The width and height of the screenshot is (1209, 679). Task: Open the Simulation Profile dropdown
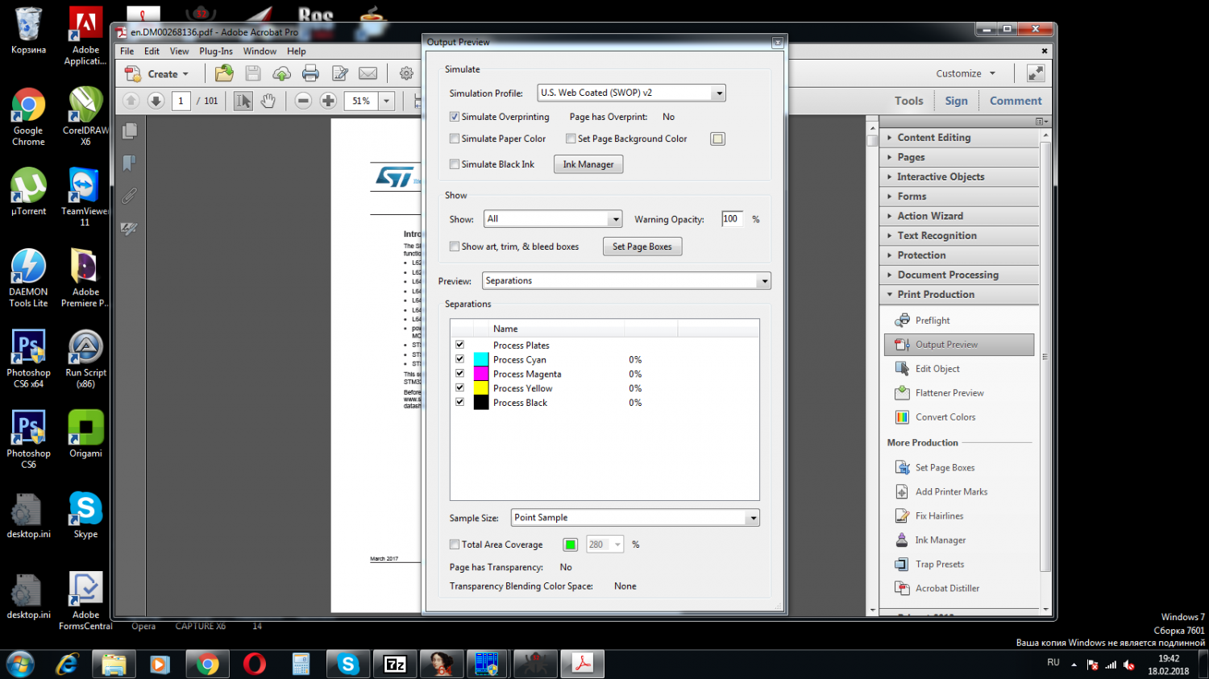631,93
